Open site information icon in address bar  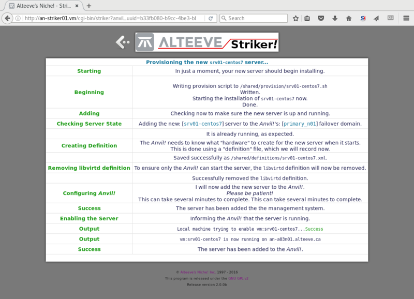pos(18,18)
